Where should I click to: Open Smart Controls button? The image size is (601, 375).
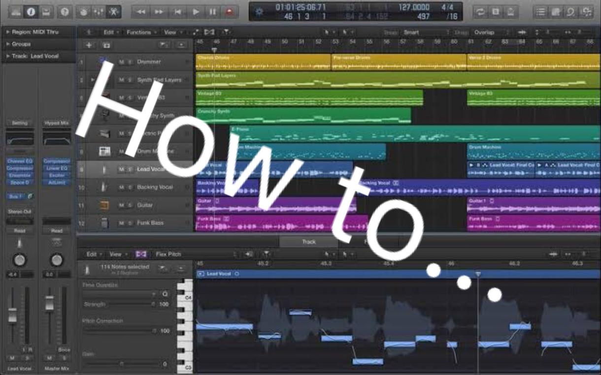(84, 12)
